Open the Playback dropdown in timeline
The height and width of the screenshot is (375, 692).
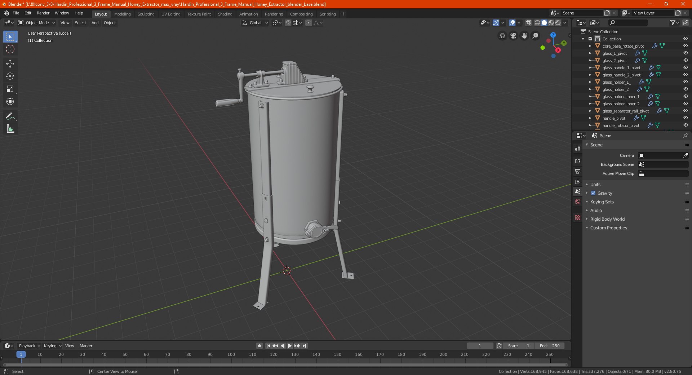pos(29,346)
